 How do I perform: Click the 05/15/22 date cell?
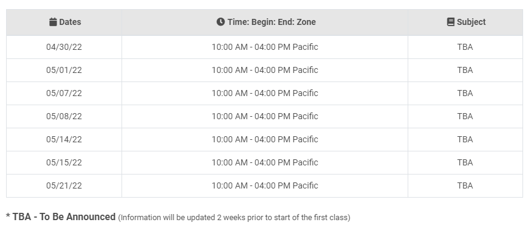(64, 162)
